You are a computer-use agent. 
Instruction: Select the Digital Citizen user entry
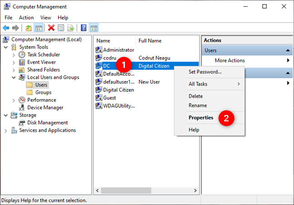point(118,90)
